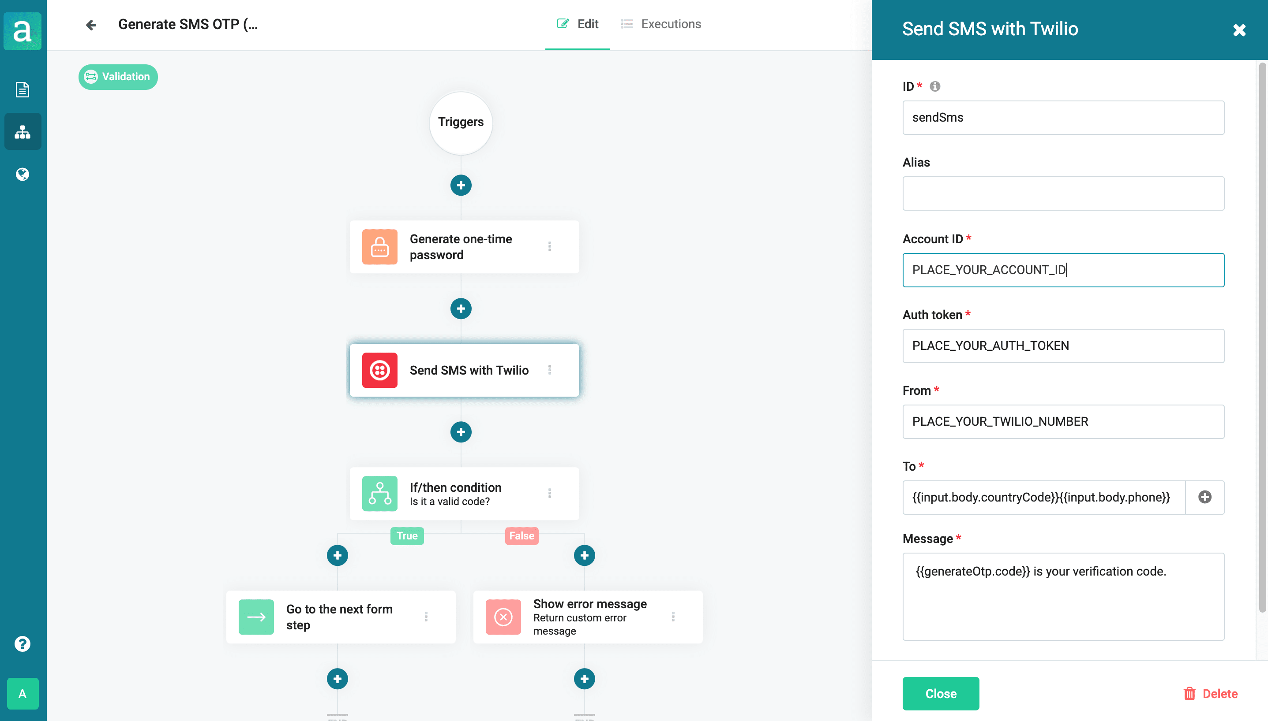Image resolution: width=1268 pixels, height=721 pixels.
Task: Add step below the Triggers node
Action: [461, 185]
